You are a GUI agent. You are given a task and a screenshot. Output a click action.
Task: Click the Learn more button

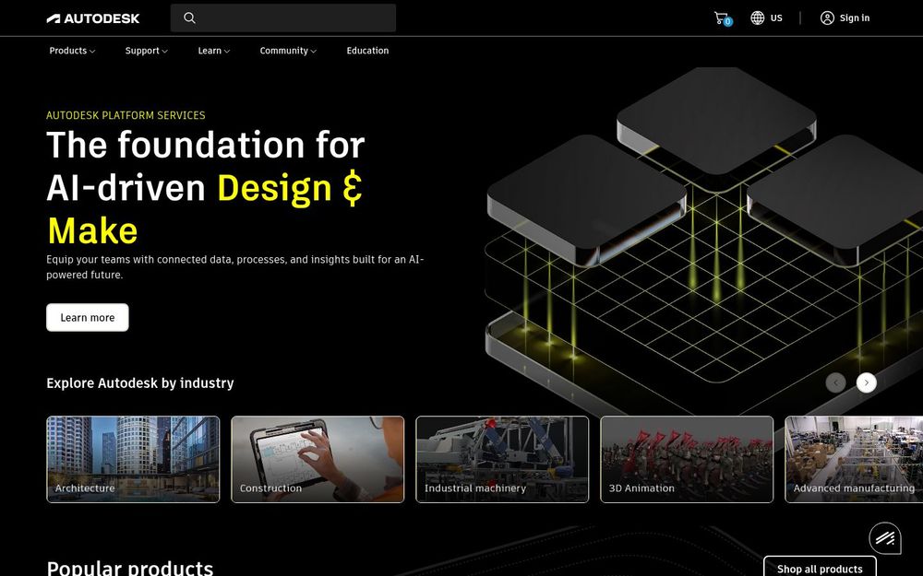tap(88, 317)
